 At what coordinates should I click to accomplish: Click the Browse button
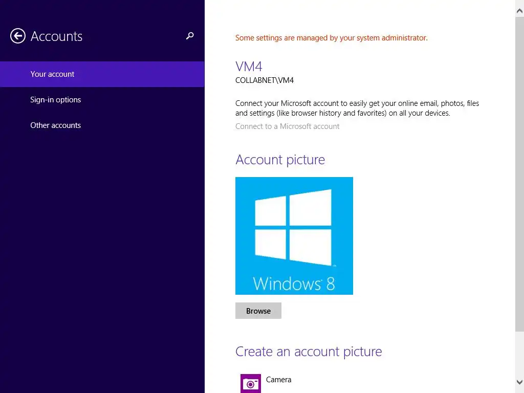point(258,311)
